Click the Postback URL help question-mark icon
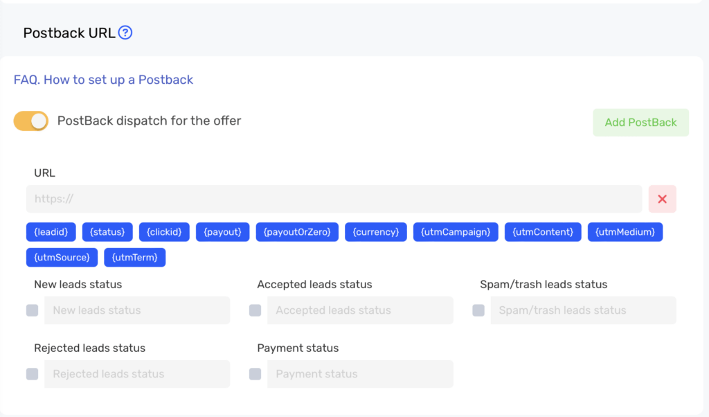 [125, 33]
